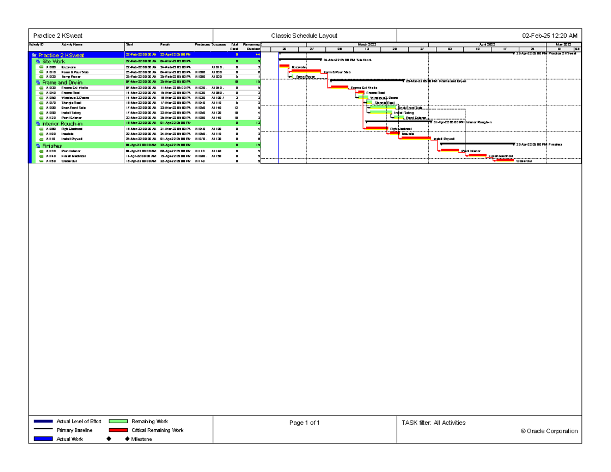This screenshot has height=472, width=611.
Task: Click the March 2022 timescale header
Action: click(x=367, y=45)
